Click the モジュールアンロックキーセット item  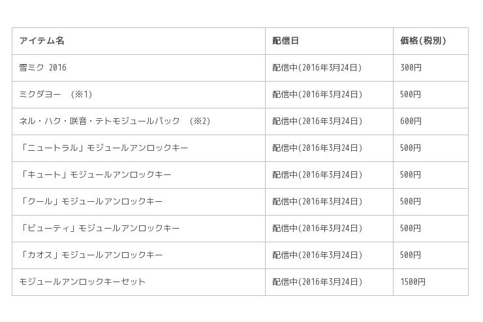[x=82, y=282]
